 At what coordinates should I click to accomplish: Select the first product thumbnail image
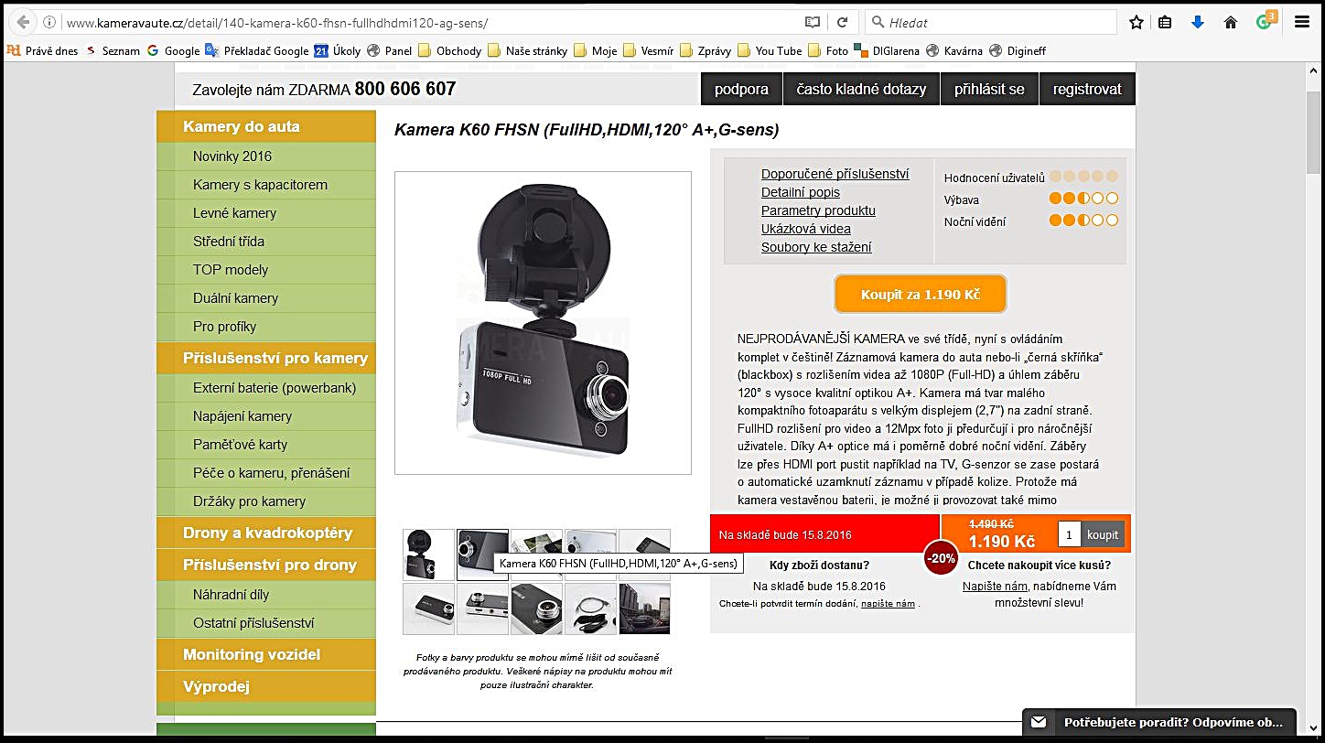[428, 555]
